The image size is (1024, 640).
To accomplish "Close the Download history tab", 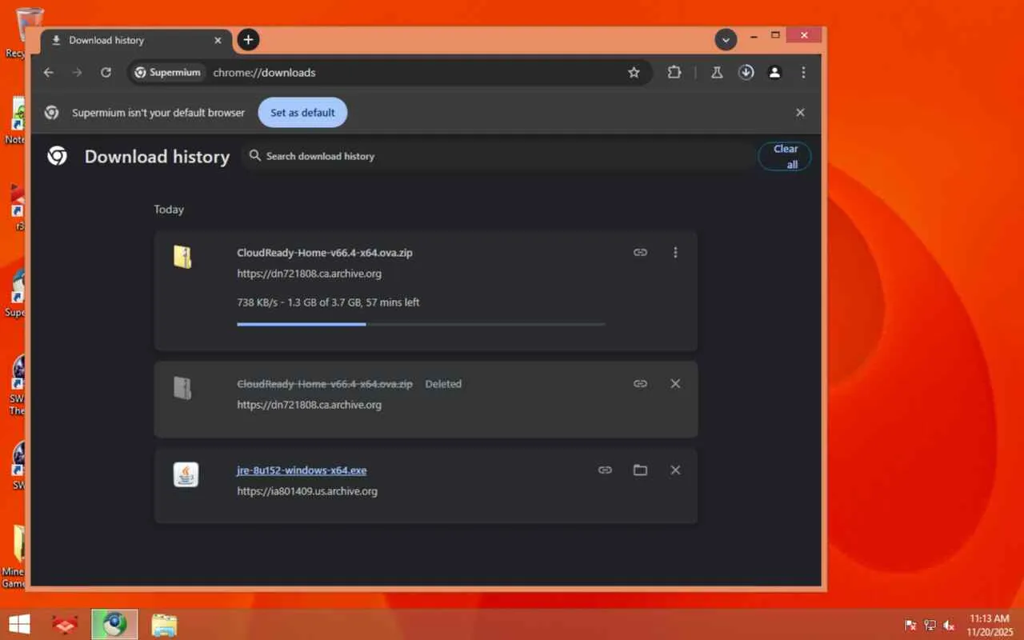I will click(218, 40).
